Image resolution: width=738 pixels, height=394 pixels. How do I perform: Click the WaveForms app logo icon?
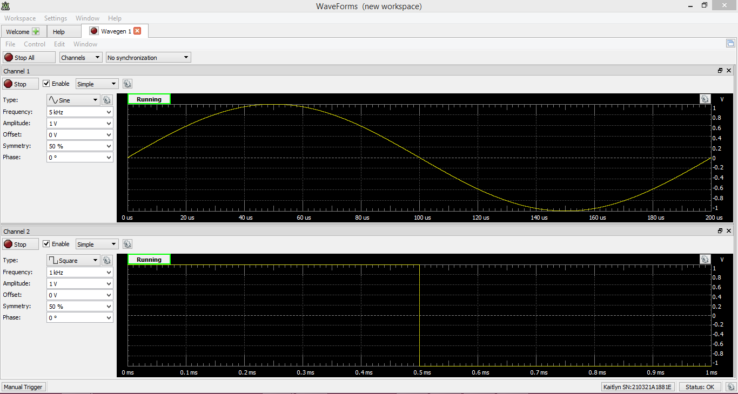5,5
